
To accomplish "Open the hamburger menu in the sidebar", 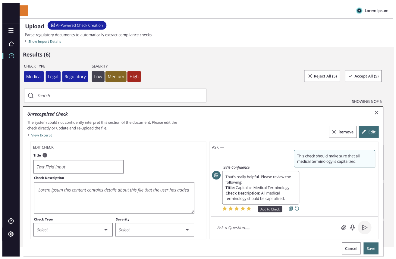I will (11, 30).
